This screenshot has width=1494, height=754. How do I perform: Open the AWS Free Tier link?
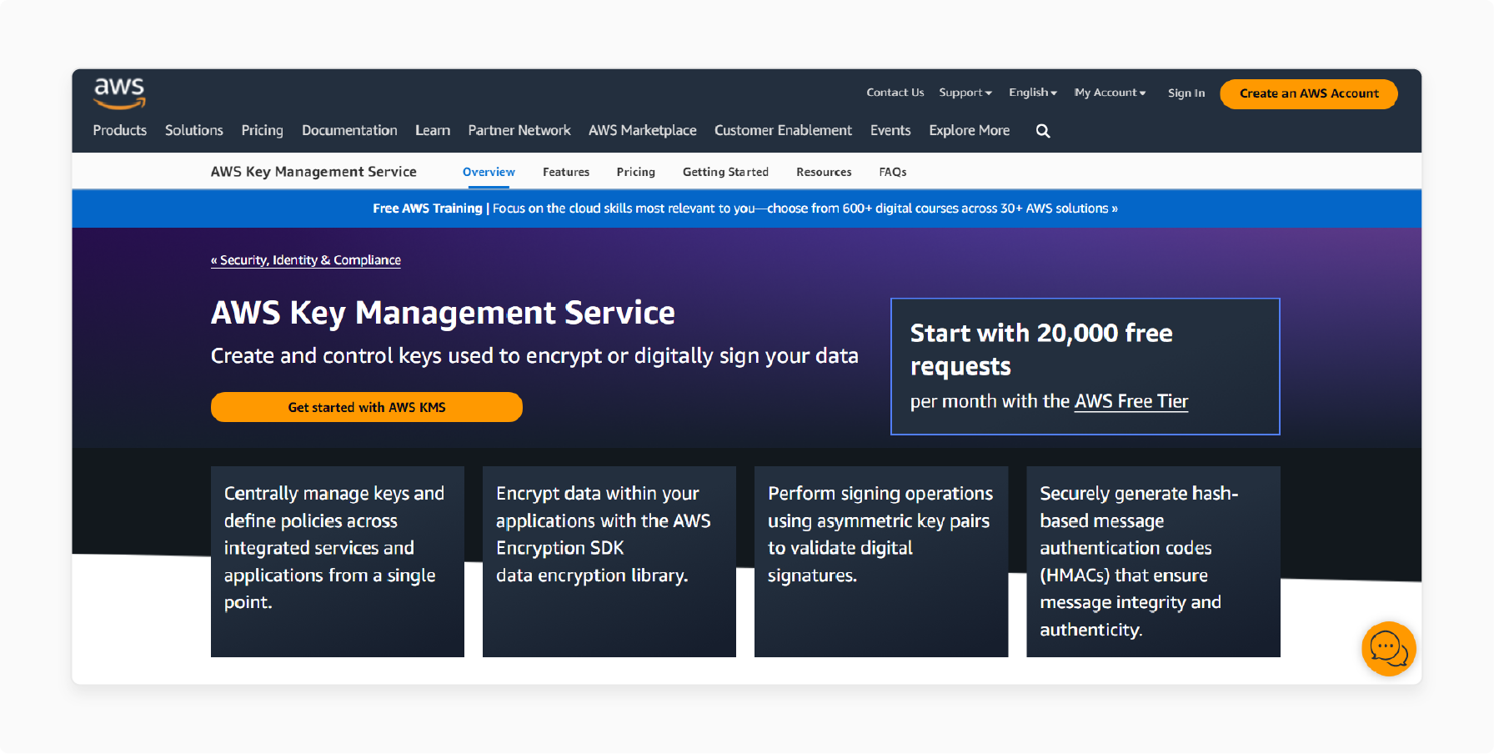pyautogui.click(x=1131, y=401)
